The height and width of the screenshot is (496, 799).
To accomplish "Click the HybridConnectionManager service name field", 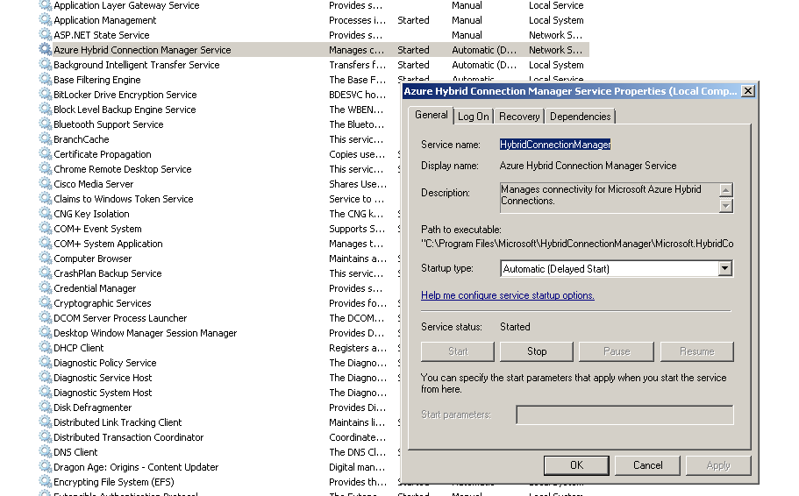I will [x=555, y=145].
